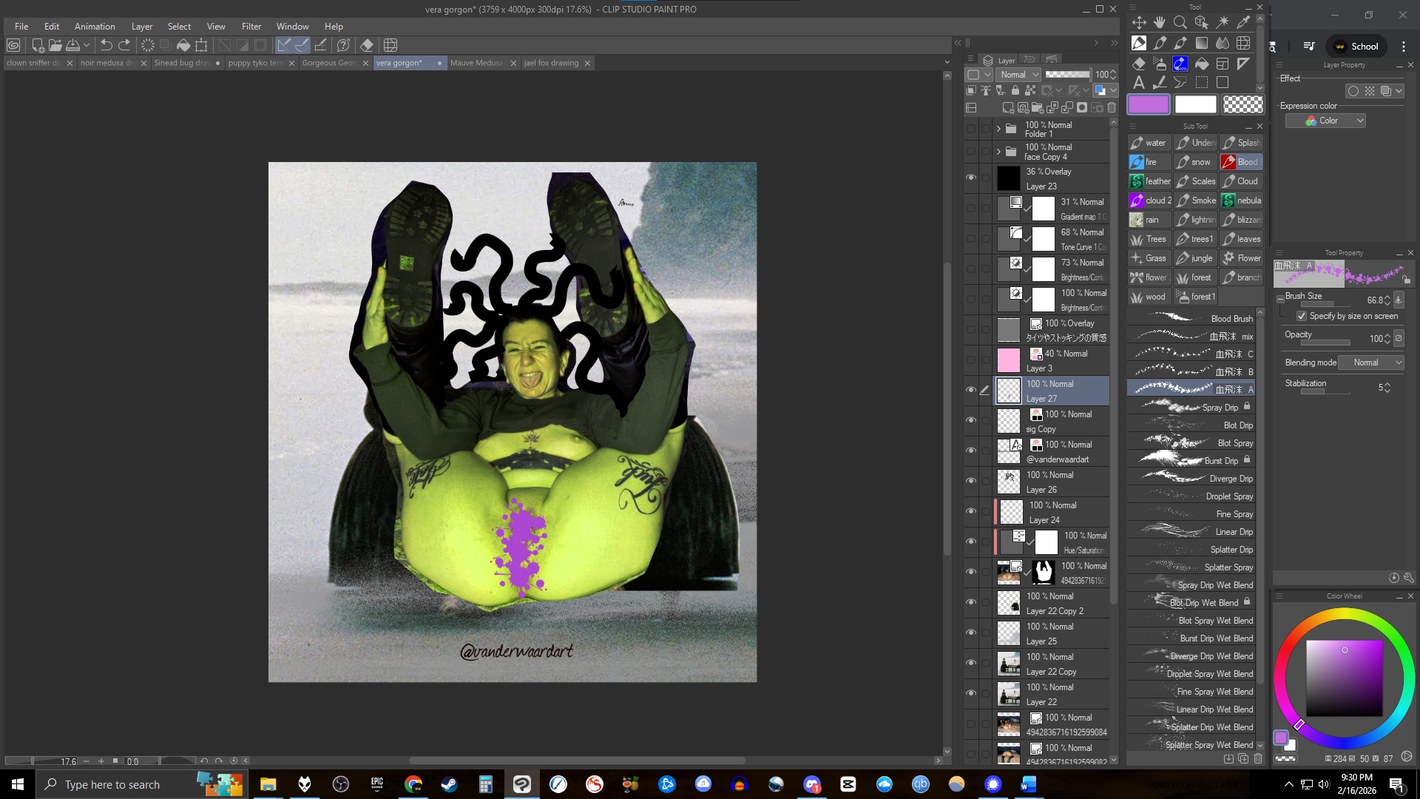Select the Eyedropper tool

(1243, 22)
